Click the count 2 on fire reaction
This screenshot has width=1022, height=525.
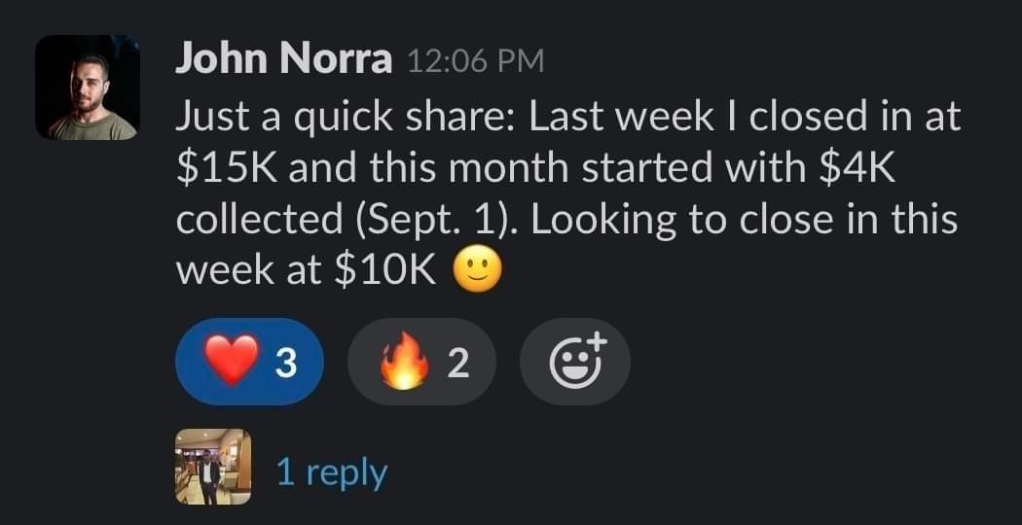coord(457,363)
